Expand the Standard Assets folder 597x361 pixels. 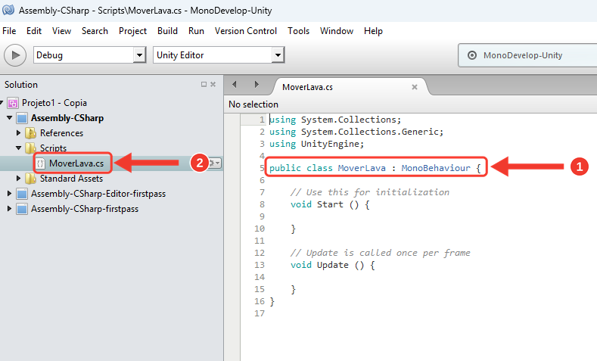click(x=18, y=178)
